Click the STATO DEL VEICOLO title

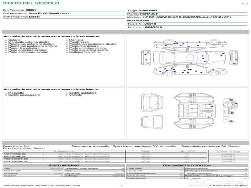(31, 3)
